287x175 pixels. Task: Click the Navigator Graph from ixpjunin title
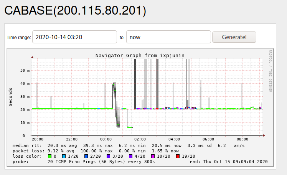pyautogui.click(x=140, y=56)
